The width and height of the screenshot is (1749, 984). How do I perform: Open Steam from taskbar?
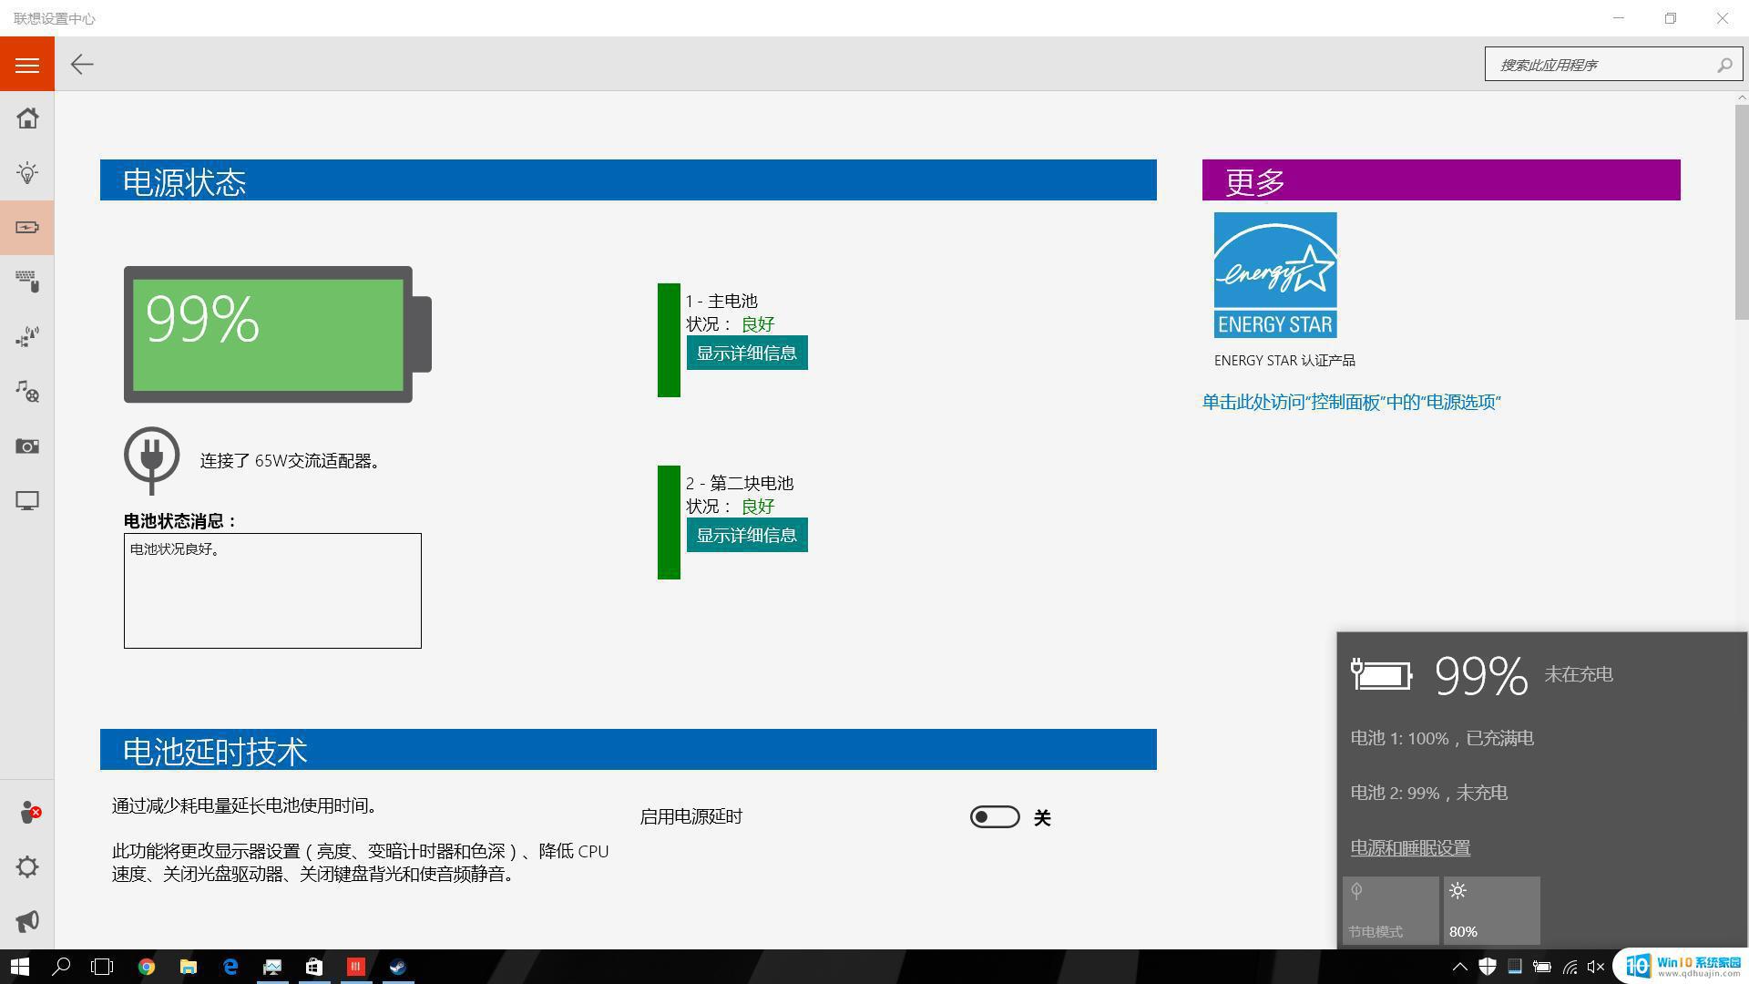click(x=398, y=967)
